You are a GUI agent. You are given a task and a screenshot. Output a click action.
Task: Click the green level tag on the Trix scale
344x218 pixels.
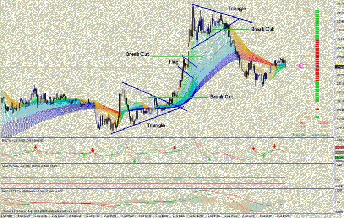tap(339, 158)
